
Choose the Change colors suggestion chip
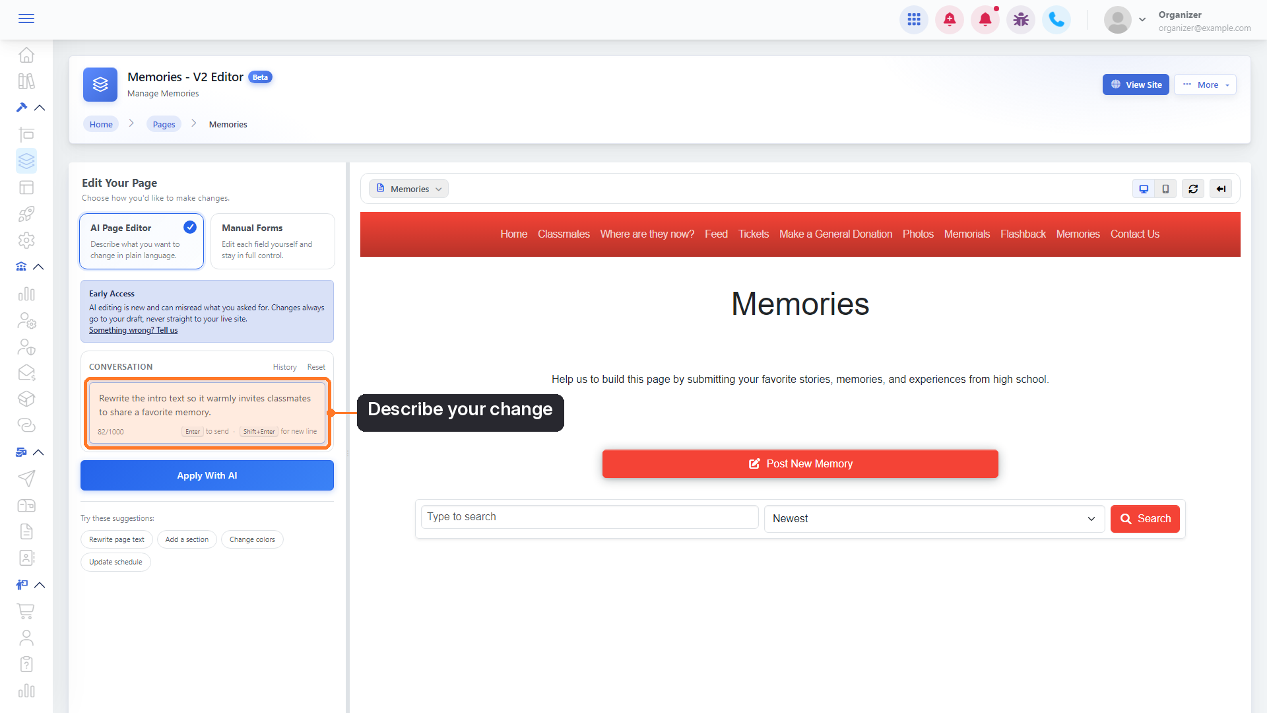click(x=252, y=540)
